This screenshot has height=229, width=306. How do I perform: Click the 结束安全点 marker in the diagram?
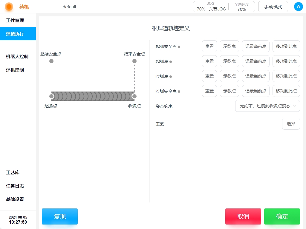[134, 61]
